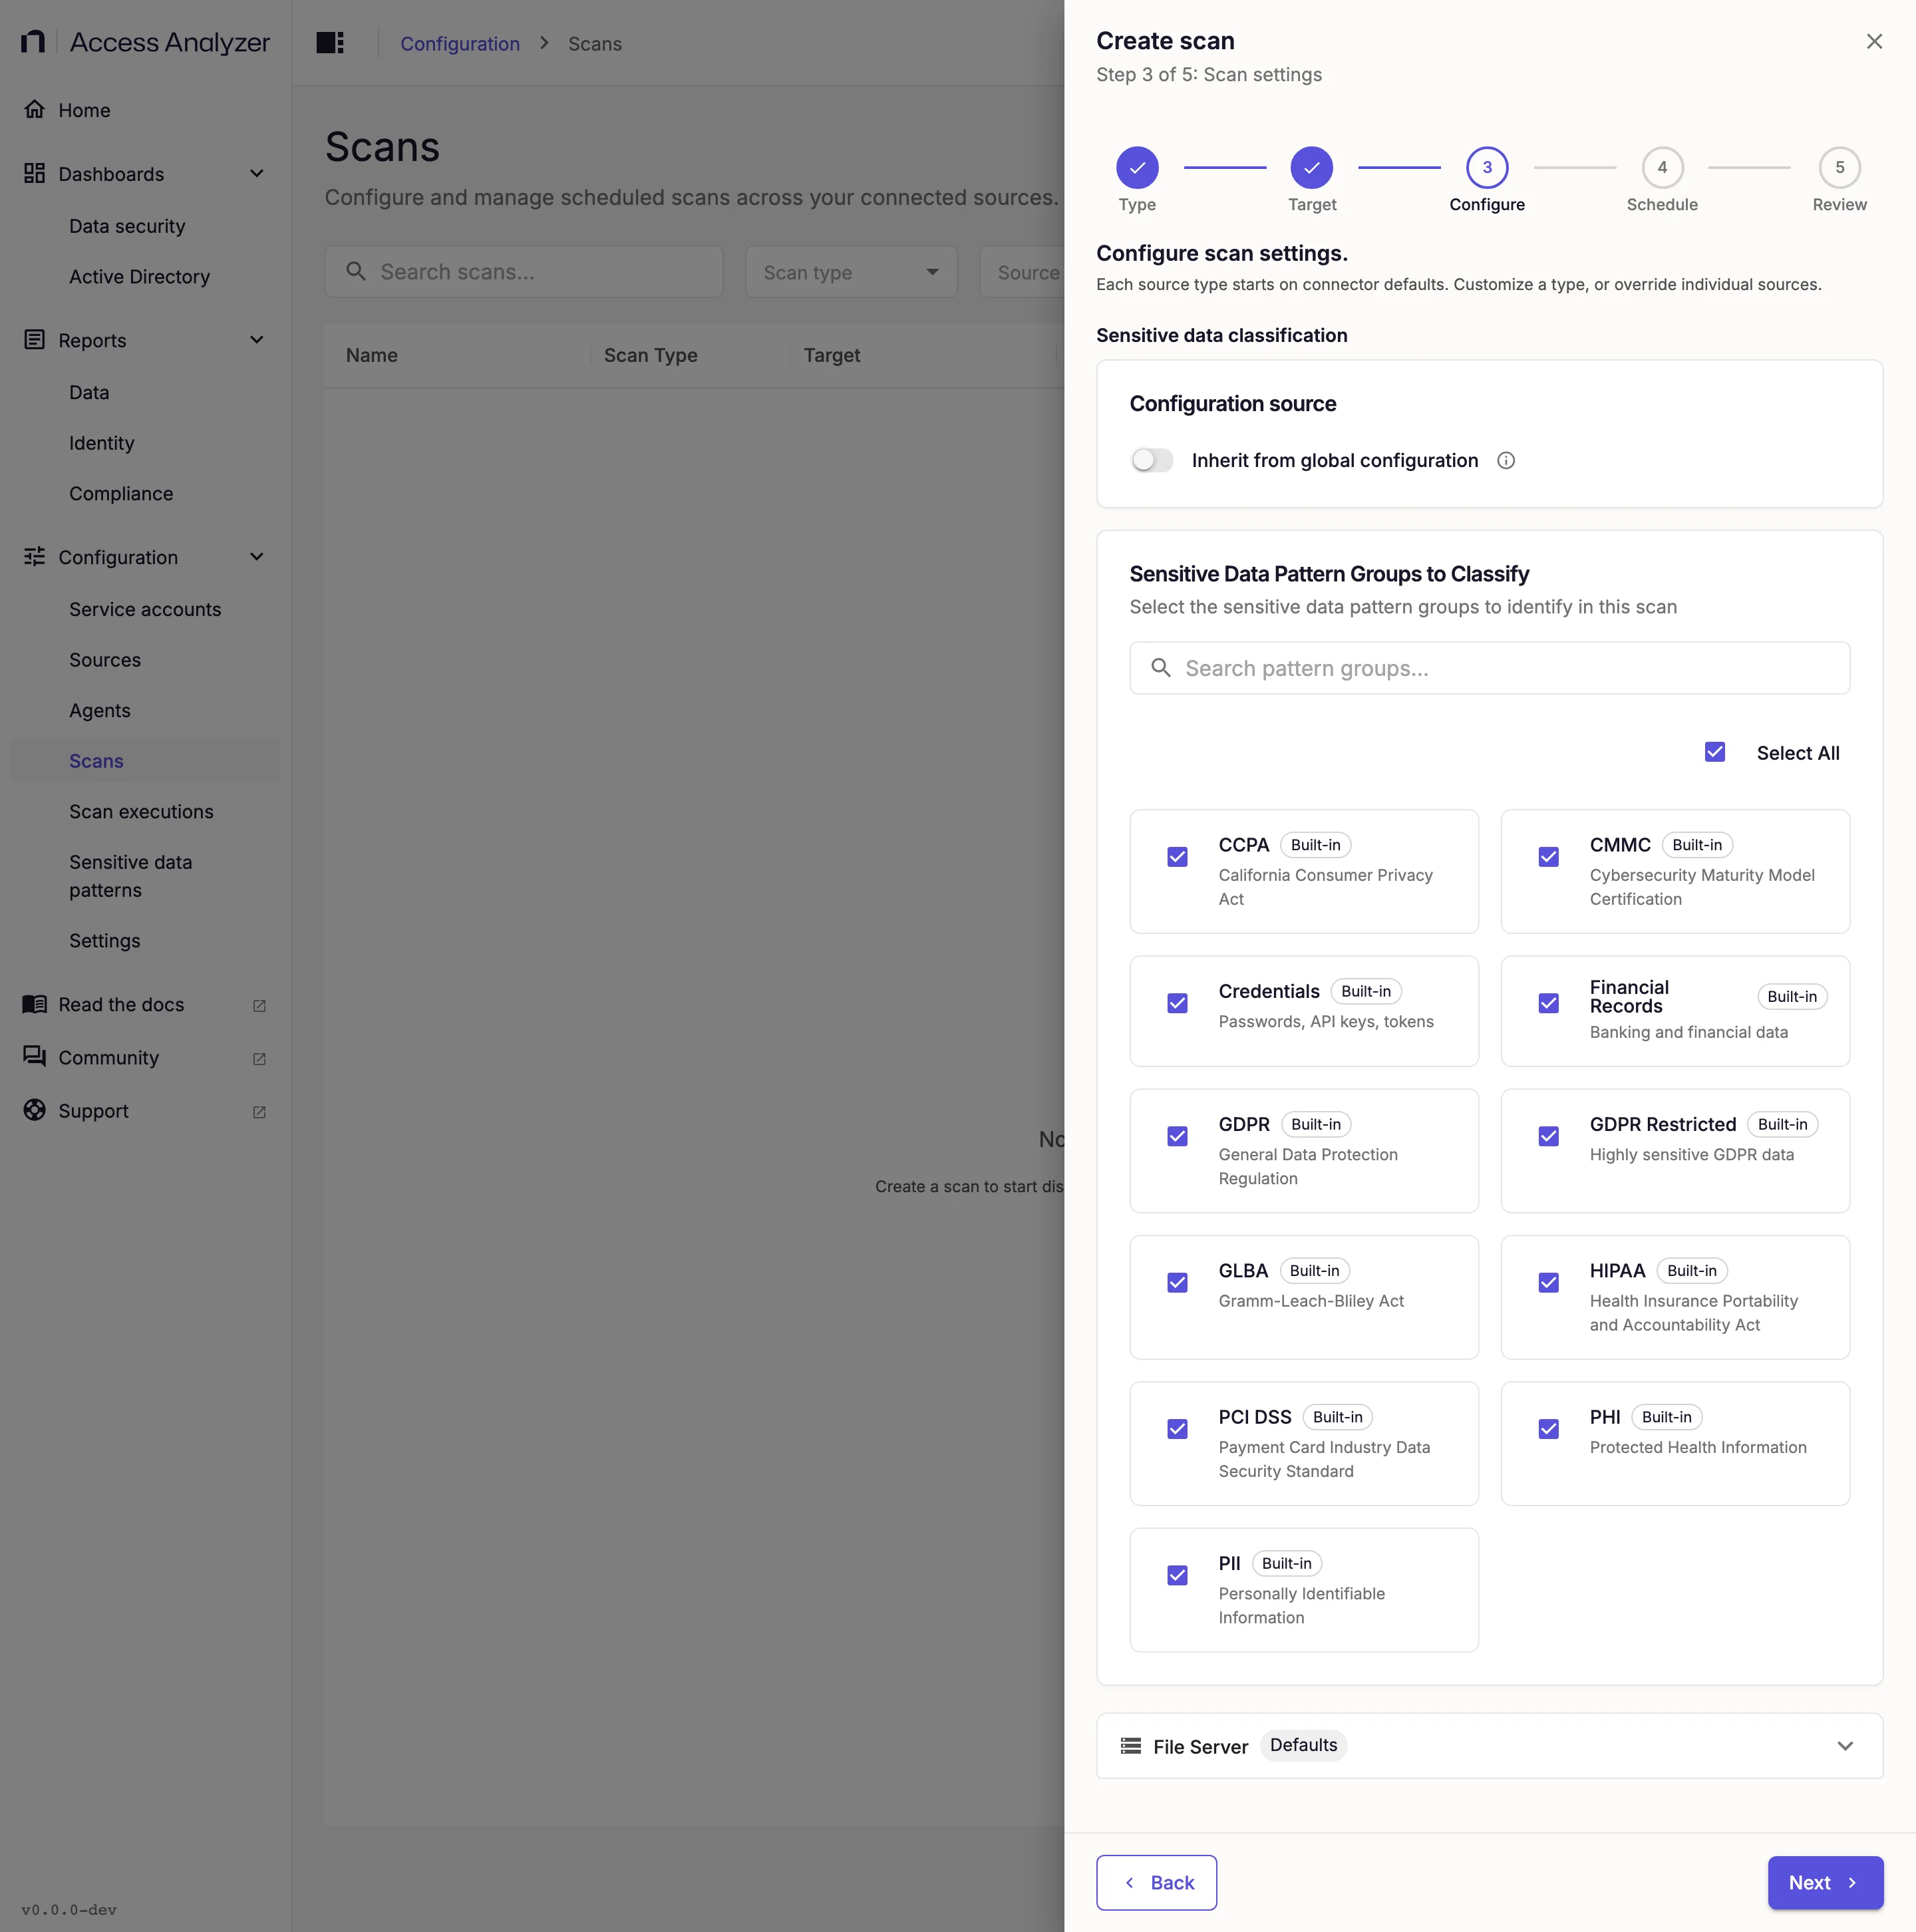
Task: Click completed Target step circle
Action: coord(1312,167)
